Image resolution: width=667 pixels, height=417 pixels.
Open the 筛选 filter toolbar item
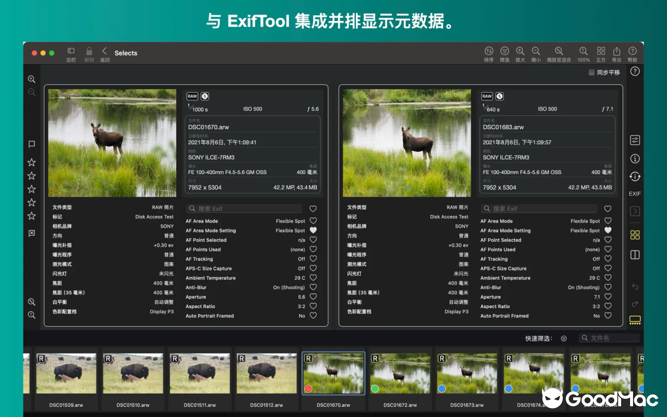pyautogui.click(x=504, y=51)
